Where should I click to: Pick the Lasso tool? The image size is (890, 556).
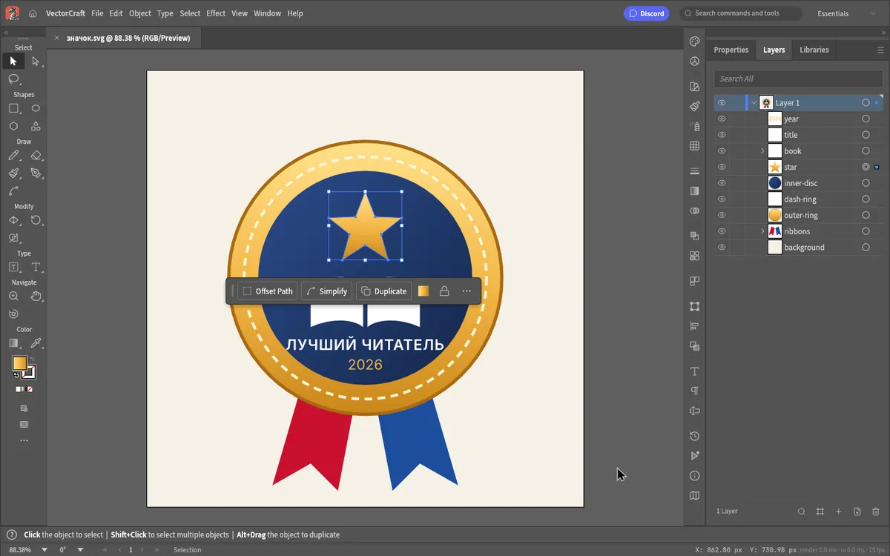coord(13,79)
